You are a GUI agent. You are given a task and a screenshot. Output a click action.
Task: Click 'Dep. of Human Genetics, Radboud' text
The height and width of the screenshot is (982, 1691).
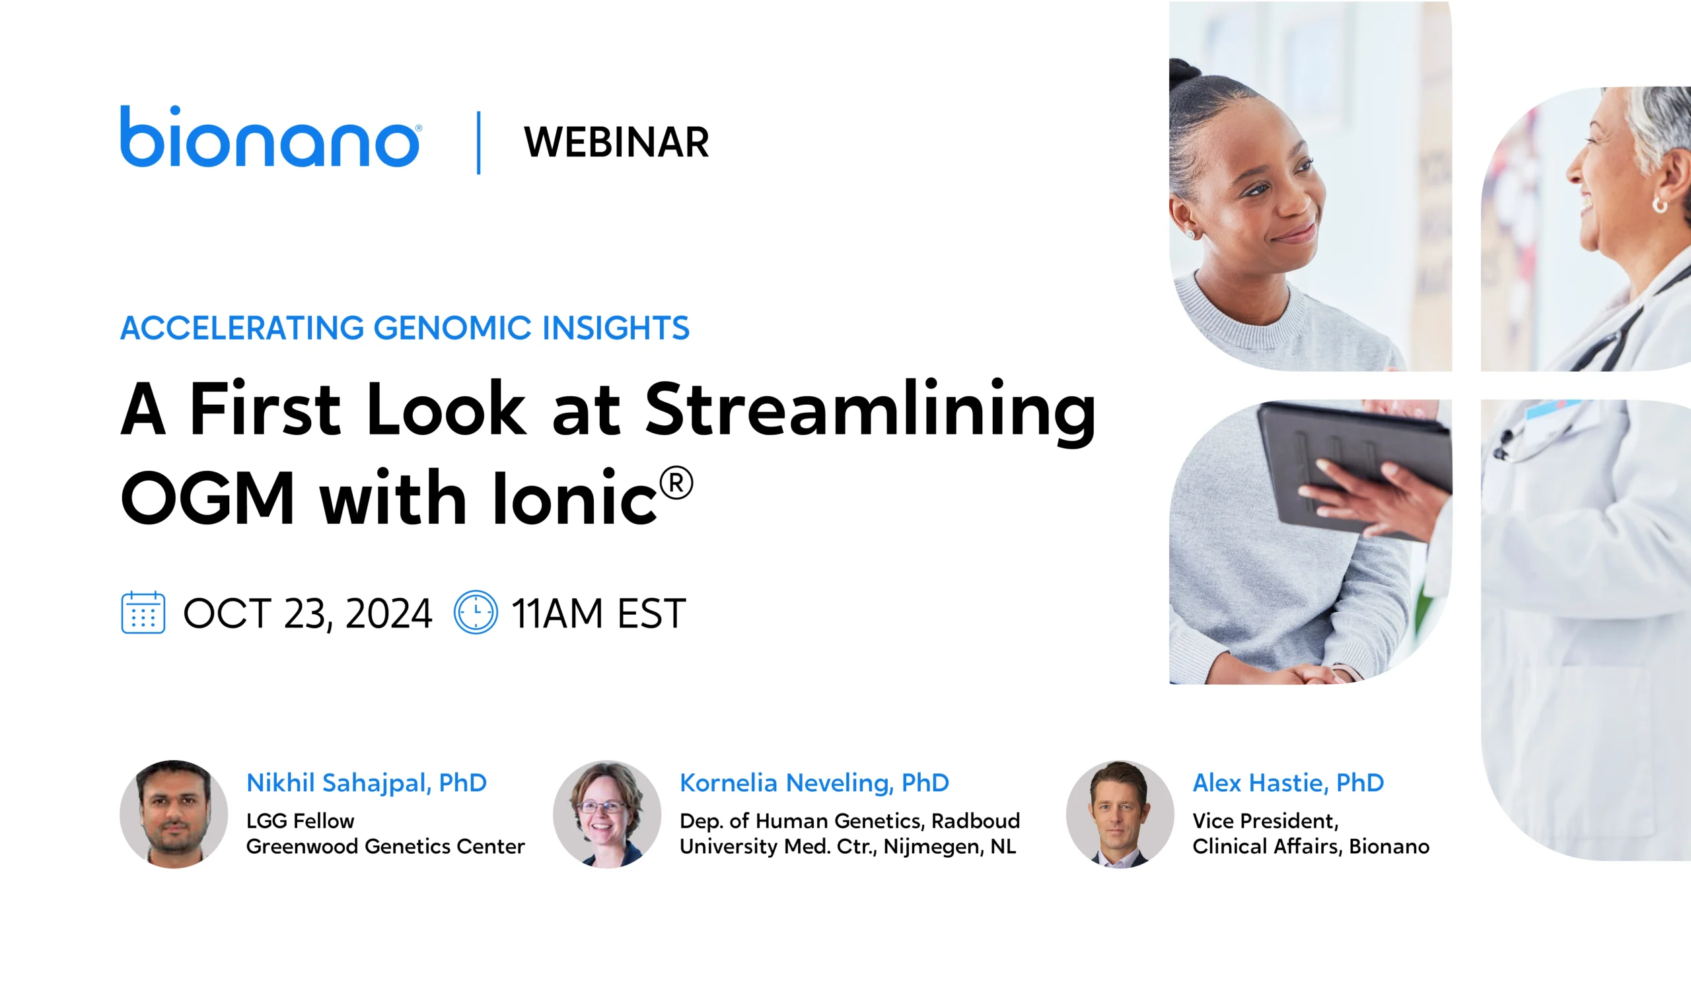849,821
